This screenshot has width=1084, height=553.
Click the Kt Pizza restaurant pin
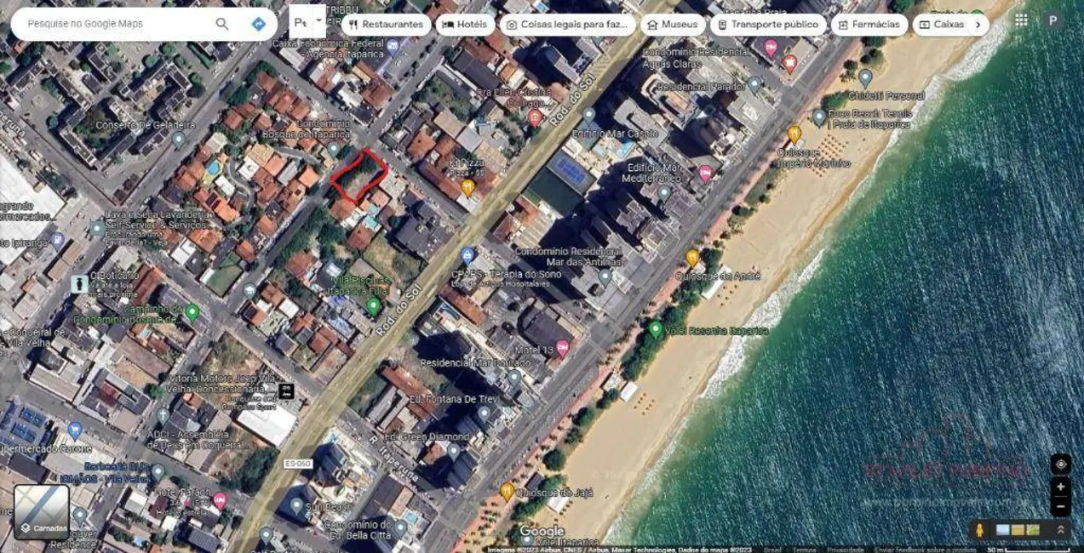[467, 186]
